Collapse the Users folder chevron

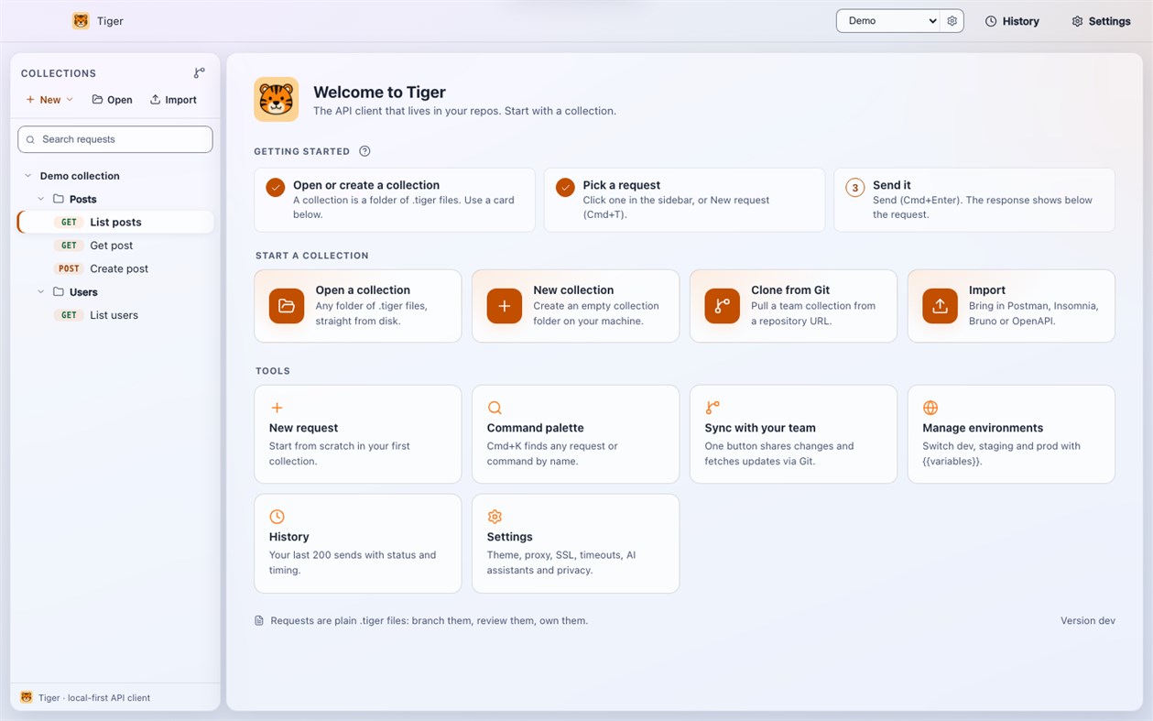tap(40, 292)
